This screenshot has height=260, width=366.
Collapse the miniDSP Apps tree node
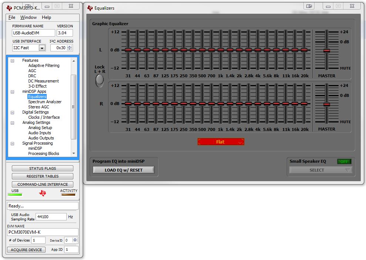(x=13, y=92)
